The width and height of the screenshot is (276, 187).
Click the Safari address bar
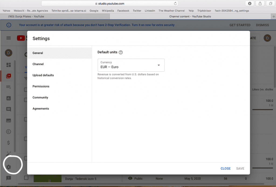[109, 3]
